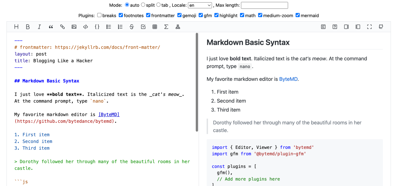Click the frontmatter jekyllrb URL comment line
The image size is (397, 186).
pyautogui.click(x=87, y=47)
